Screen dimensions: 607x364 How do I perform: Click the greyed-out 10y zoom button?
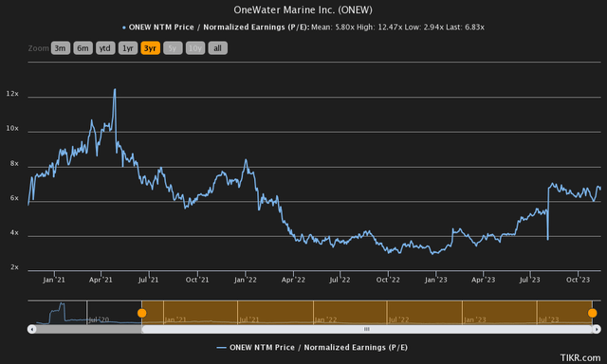[x=195, y=48]
